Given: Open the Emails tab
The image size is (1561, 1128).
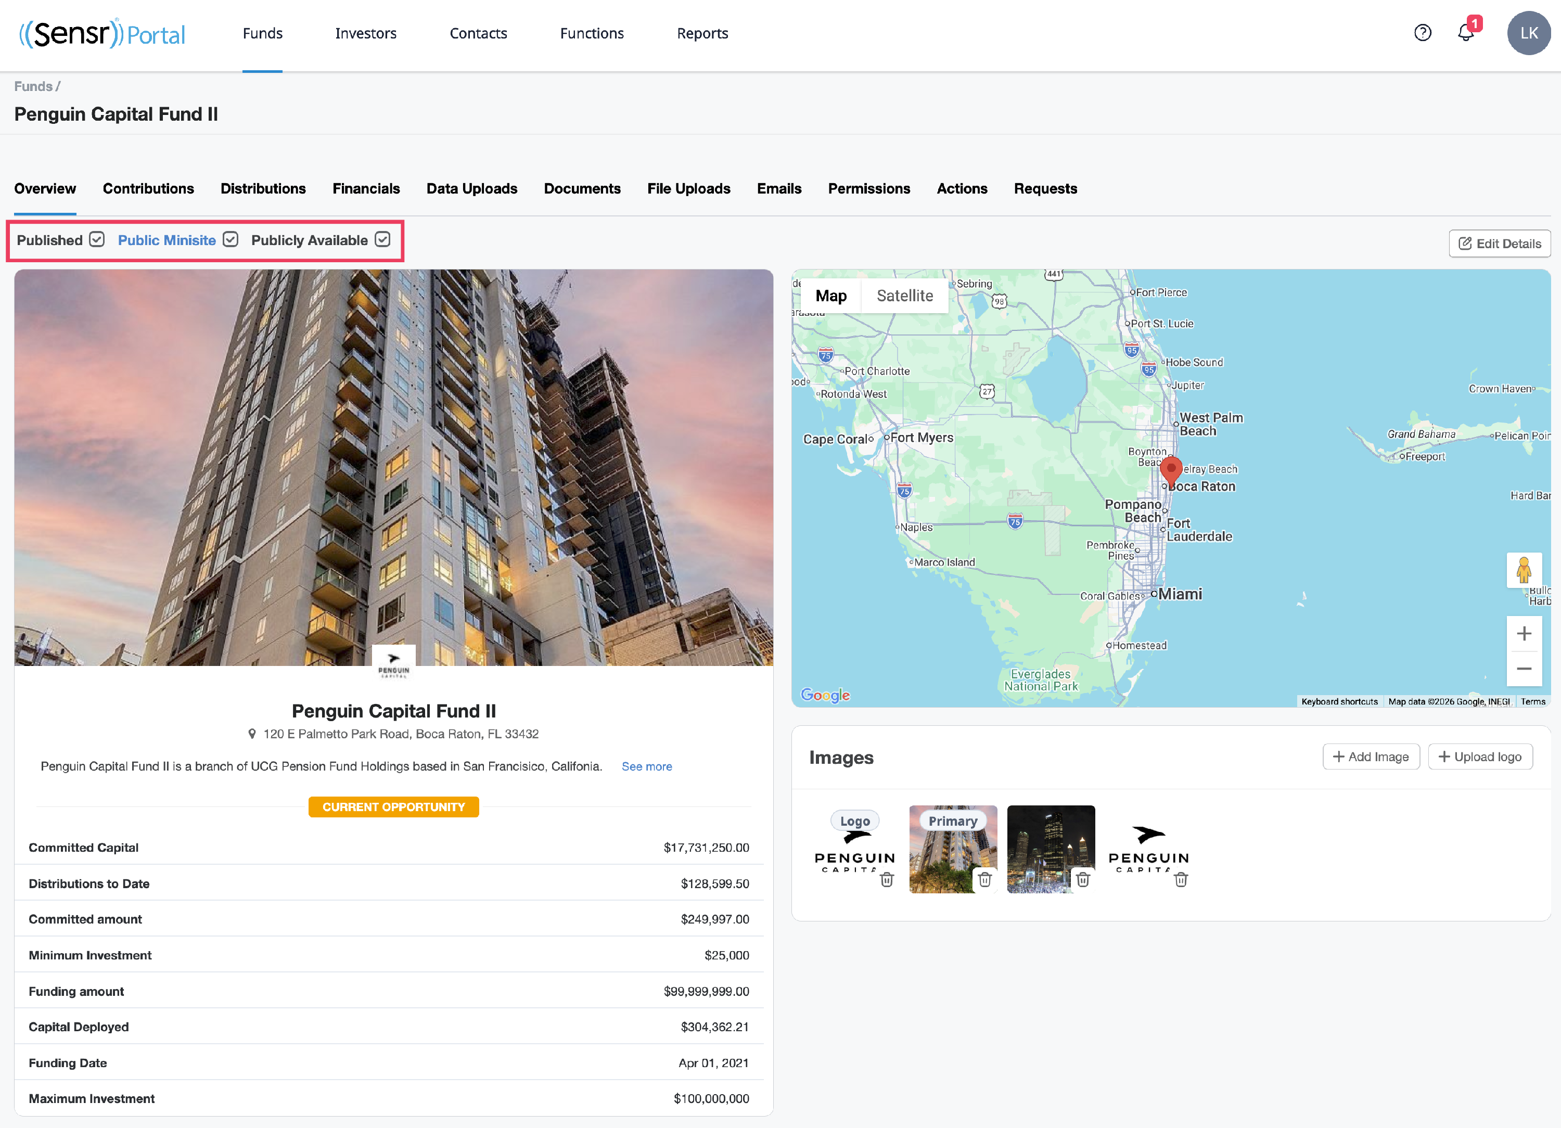Looking at the screenshot, I should pos(778,188).
